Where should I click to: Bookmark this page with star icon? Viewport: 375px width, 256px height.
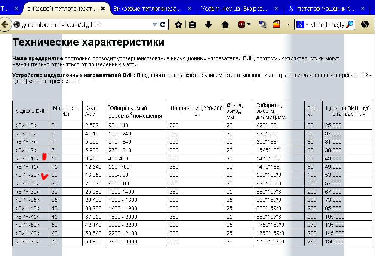pos(178,24)
